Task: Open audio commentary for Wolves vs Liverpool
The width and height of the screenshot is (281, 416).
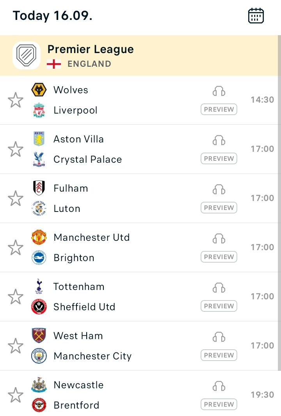Action: [x=219, y=91]
